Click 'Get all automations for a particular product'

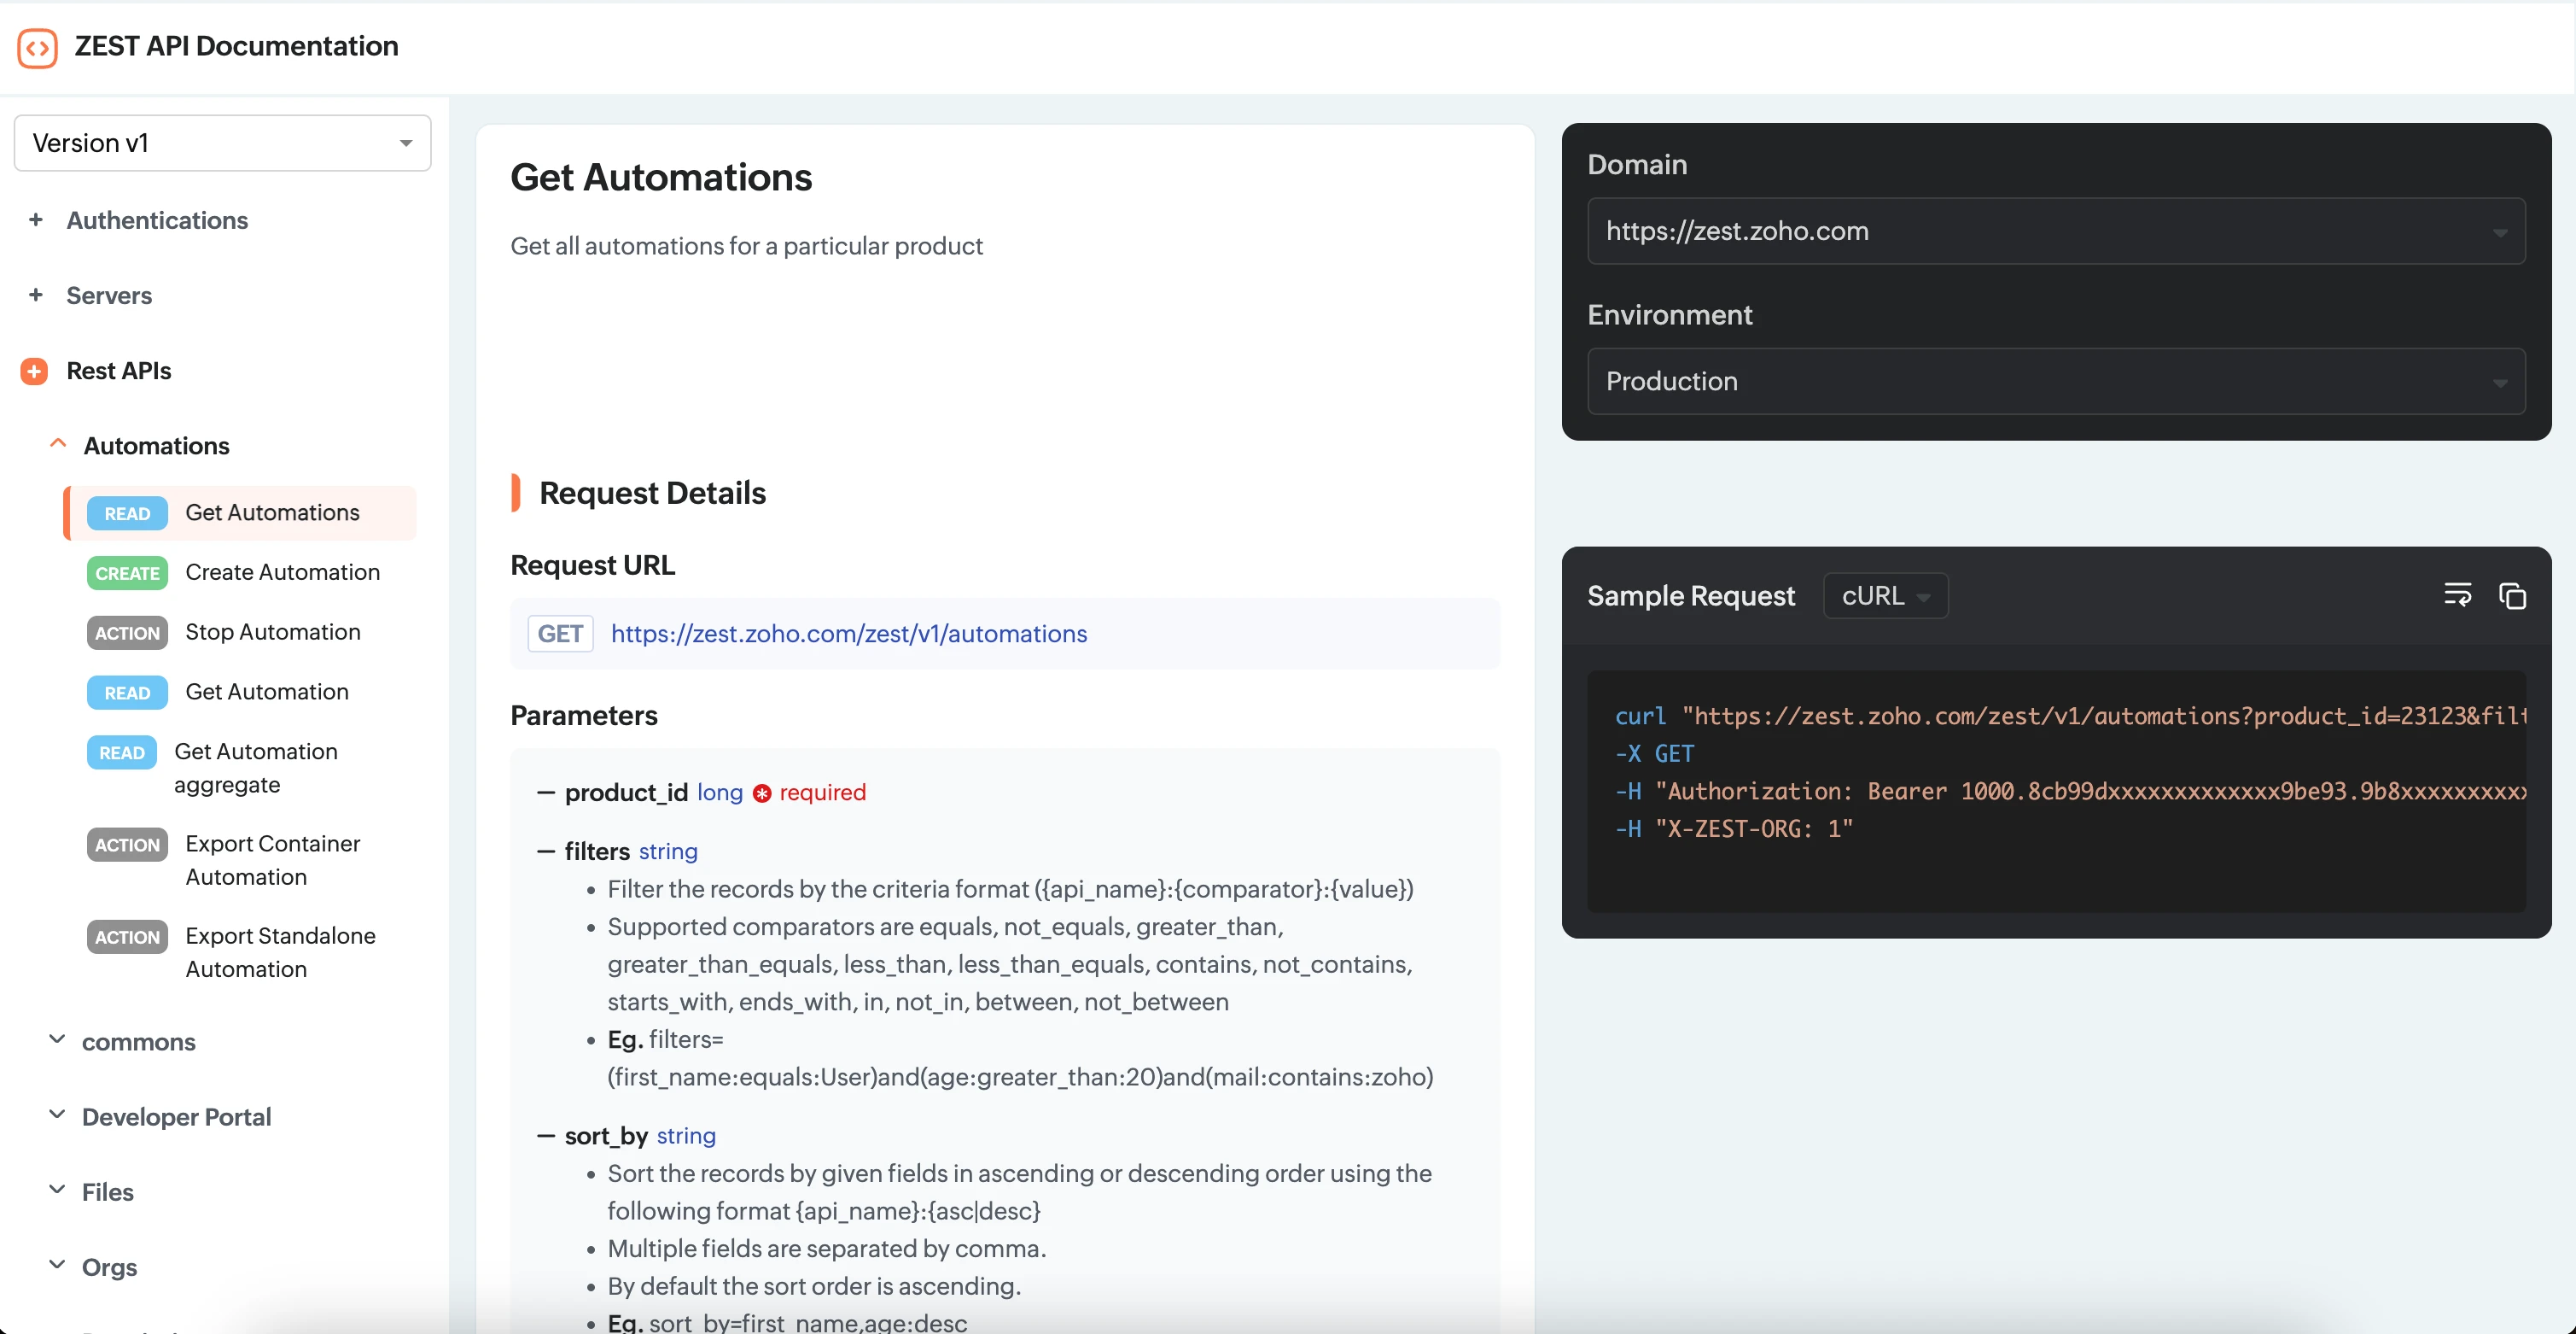pyautogui.click(x=746, y=246)
